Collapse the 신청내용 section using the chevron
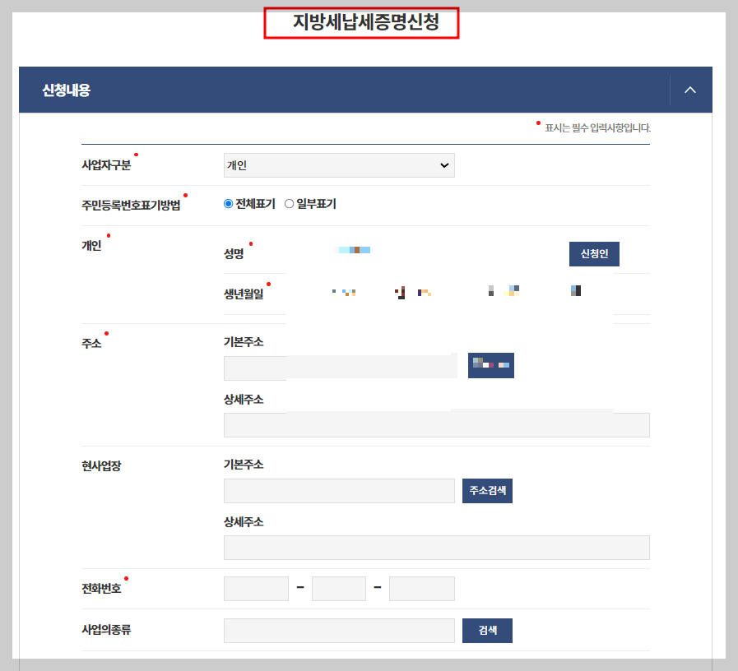Screen dimensions: 738x671 click(x=689, y=90)
